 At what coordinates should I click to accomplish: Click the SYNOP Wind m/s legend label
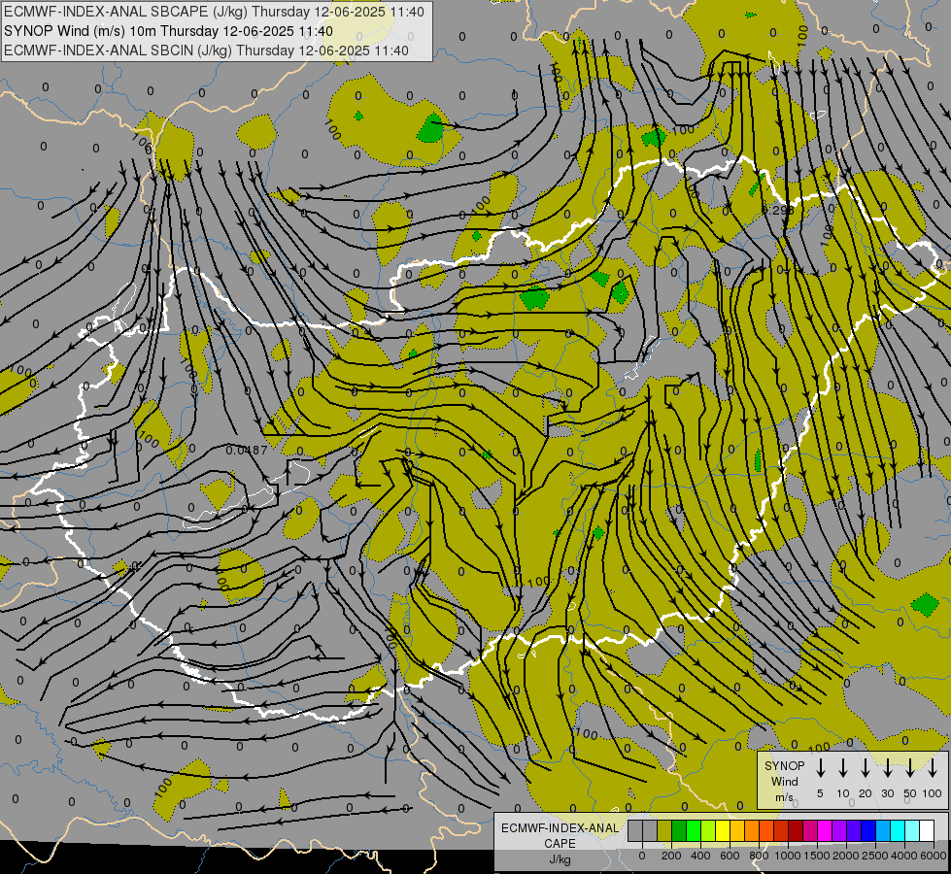[784, 782]
